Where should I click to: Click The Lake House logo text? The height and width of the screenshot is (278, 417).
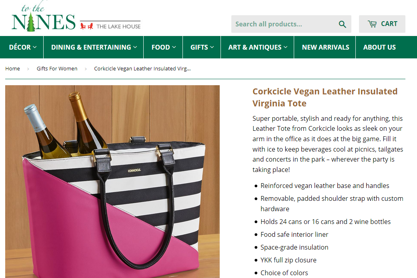pos(118,26)
